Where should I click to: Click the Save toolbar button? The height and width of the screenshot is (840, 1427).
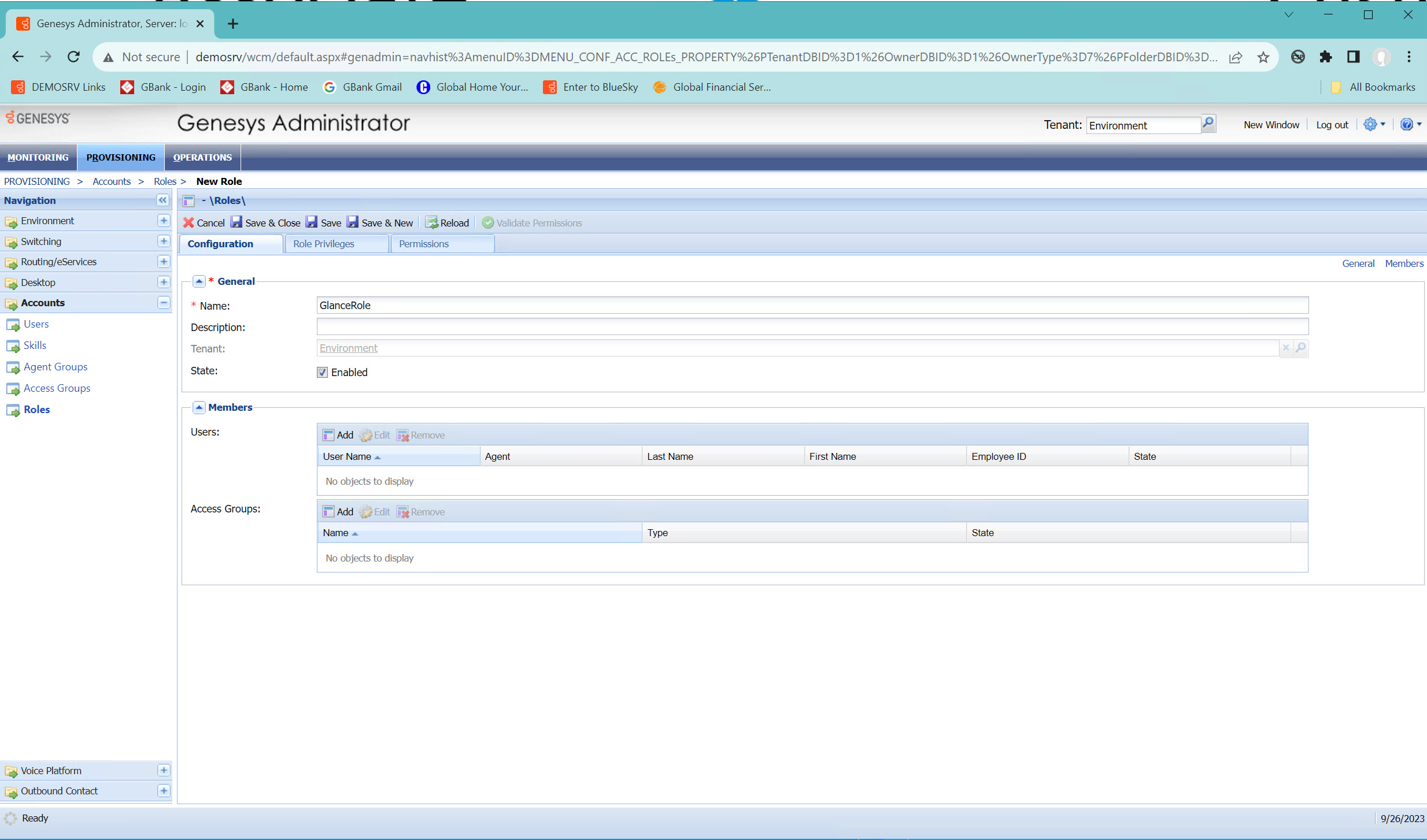pos(324,223)
